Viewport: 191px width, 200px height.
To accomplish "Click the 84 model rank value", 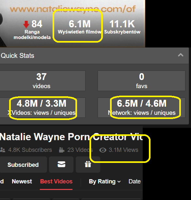I will coord(37,24).
